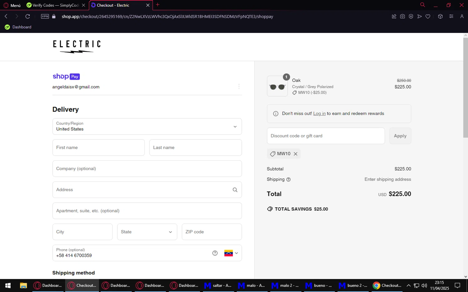Image resolution: width=468 pixels, height=292 pixels.
Task: Open File Explorer from taskbar
Action: click(23, 285)
